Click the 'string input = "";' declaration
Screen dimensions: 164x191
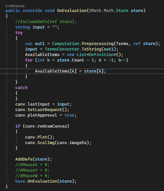37,27
